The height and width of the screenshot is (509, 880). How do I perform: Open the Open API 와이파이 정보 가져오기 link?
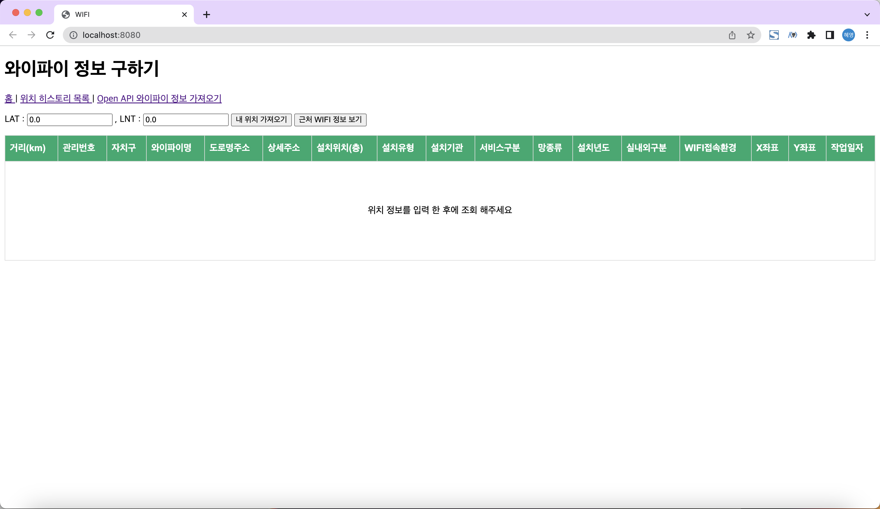point(159,98)
